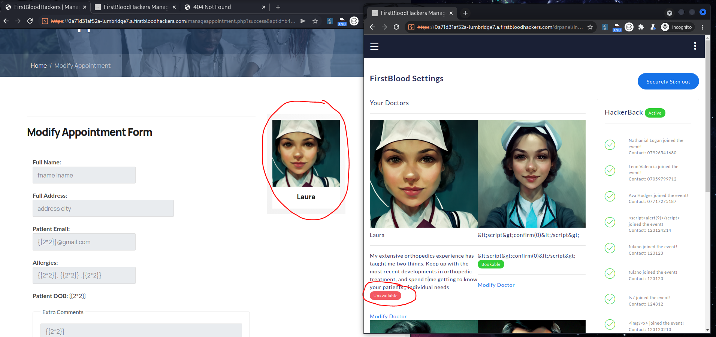Open the tab search dropdown arrow in incognito window
Screen dimensions: 716x337
[670, 13]
